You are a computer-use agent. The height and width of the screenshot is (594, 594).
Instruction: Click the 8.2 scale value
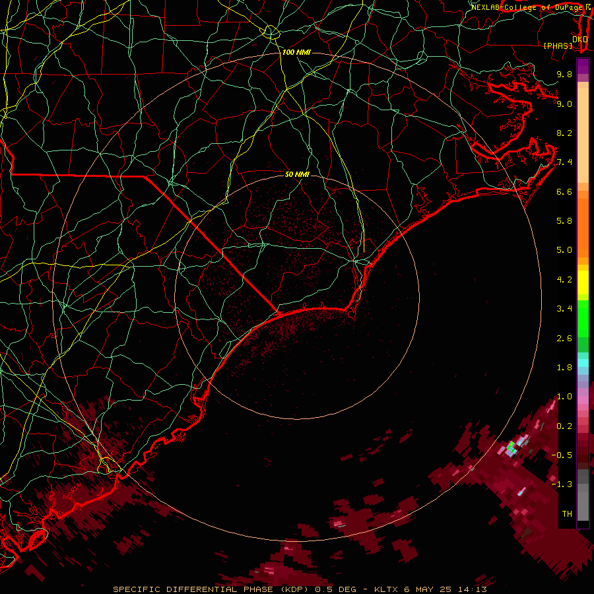coord(564,133)
